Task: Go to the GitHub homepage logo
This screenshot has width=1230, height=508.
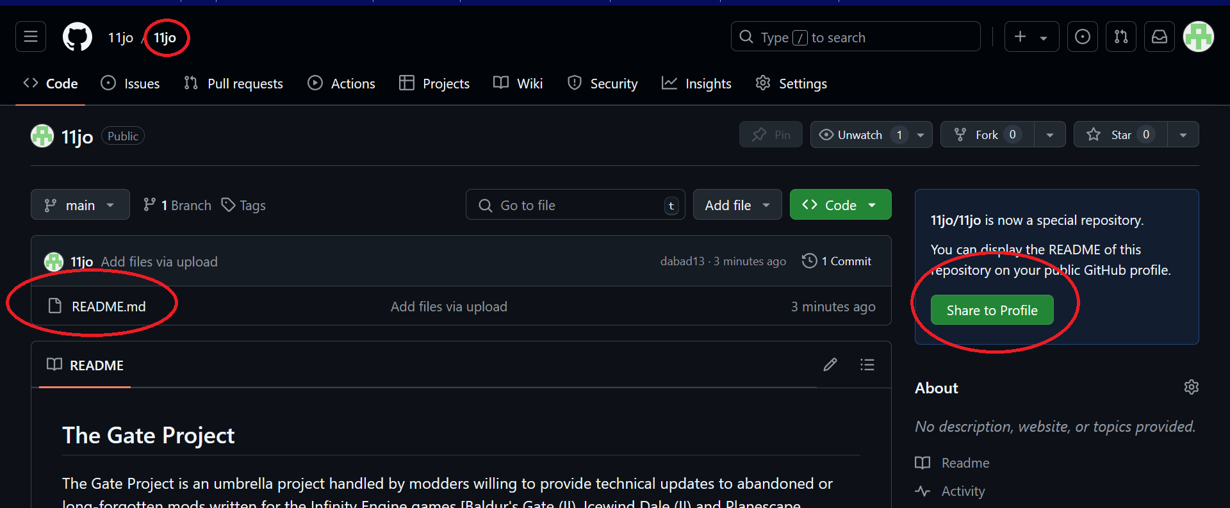Action: 78,37
